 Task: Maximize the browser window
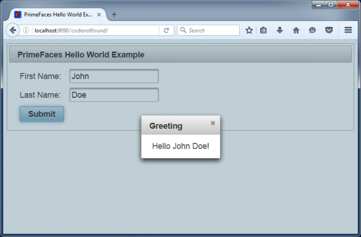point(331,5)
